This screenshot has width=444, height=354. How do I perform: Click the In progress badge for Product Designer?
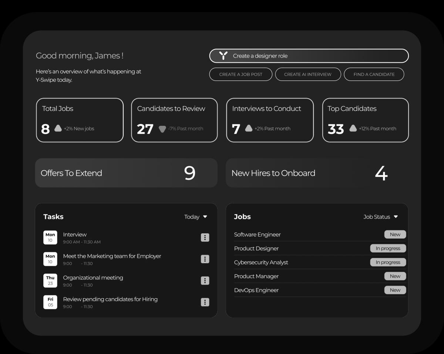point(388,248)
